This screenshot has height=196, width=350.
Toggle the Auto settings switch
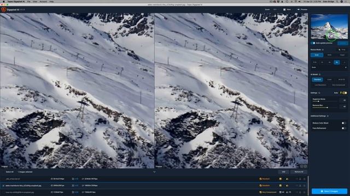[x=345, y=93]
